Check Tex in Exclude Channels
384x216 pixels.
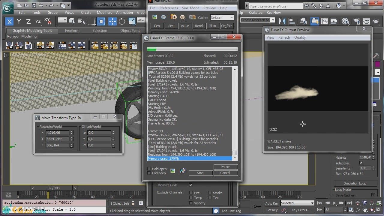tap(210, 198)
